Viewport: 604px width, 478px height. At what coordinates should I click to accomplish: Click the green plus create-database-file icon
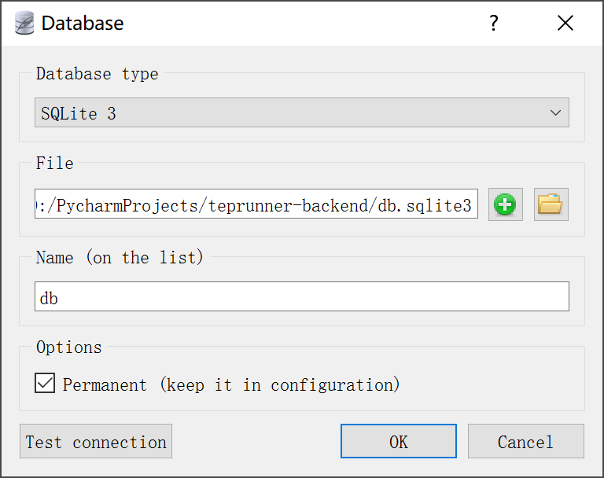coord(505,205)
